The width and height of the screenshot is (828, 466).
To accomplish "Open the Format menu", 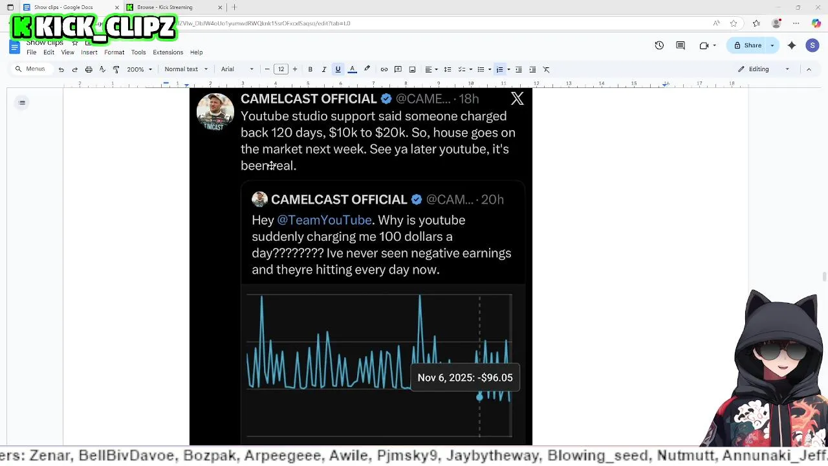I will (114, 52).
